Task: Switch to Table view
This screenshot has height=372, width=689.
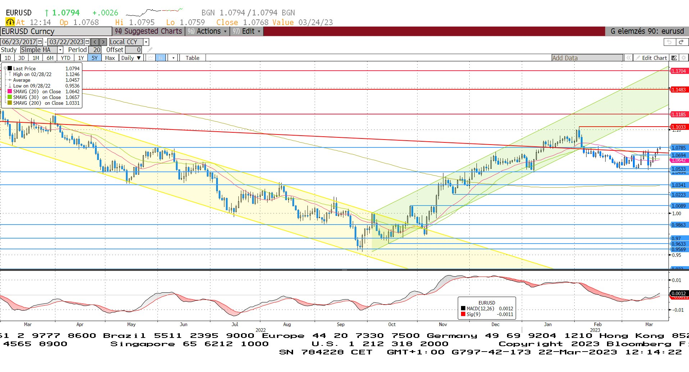Action: [x=192, y=58]
